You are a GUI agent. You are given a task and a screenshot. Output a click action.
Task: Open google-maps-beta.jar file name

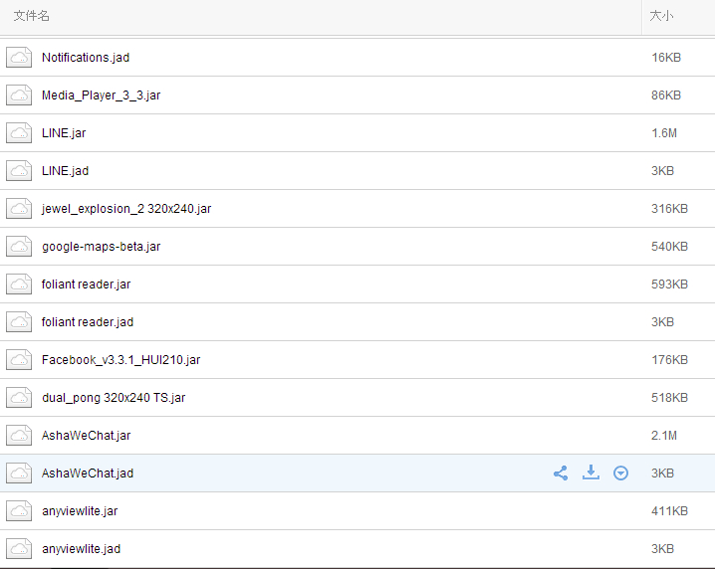pos(102,247)
